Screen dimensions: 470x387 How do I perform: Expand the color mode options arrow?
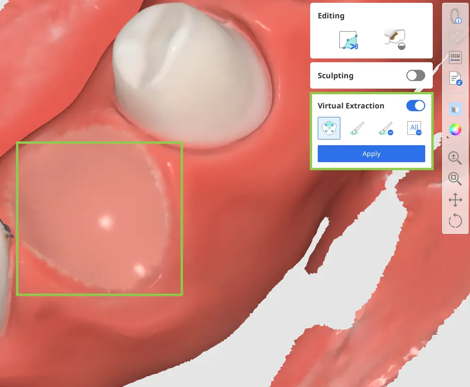[448, 137]
